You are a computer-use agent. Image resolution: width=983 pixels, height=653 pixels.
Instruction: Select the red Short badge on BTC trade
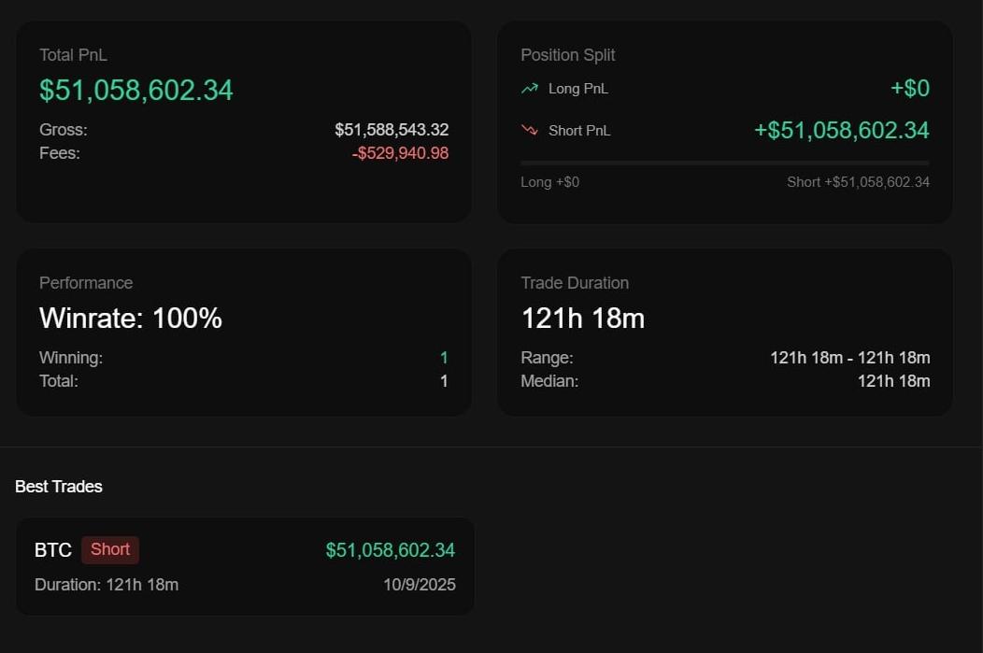click(110, 549)
